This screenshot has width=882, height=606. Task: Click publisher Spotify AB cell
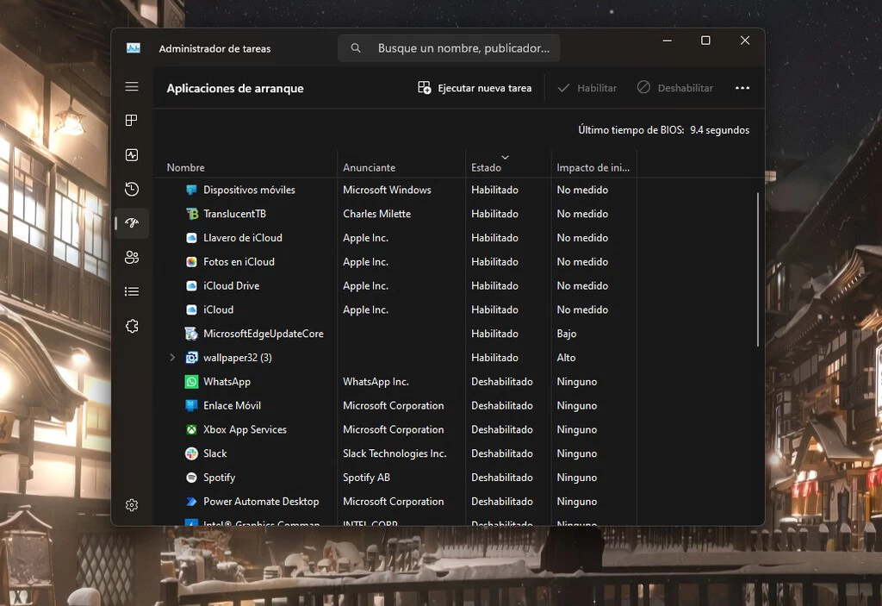pos(367,478)
